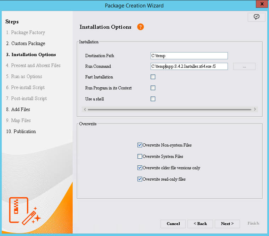Click the browse (...) button for Run Command
269x236 pixels.
pos(244,66)
